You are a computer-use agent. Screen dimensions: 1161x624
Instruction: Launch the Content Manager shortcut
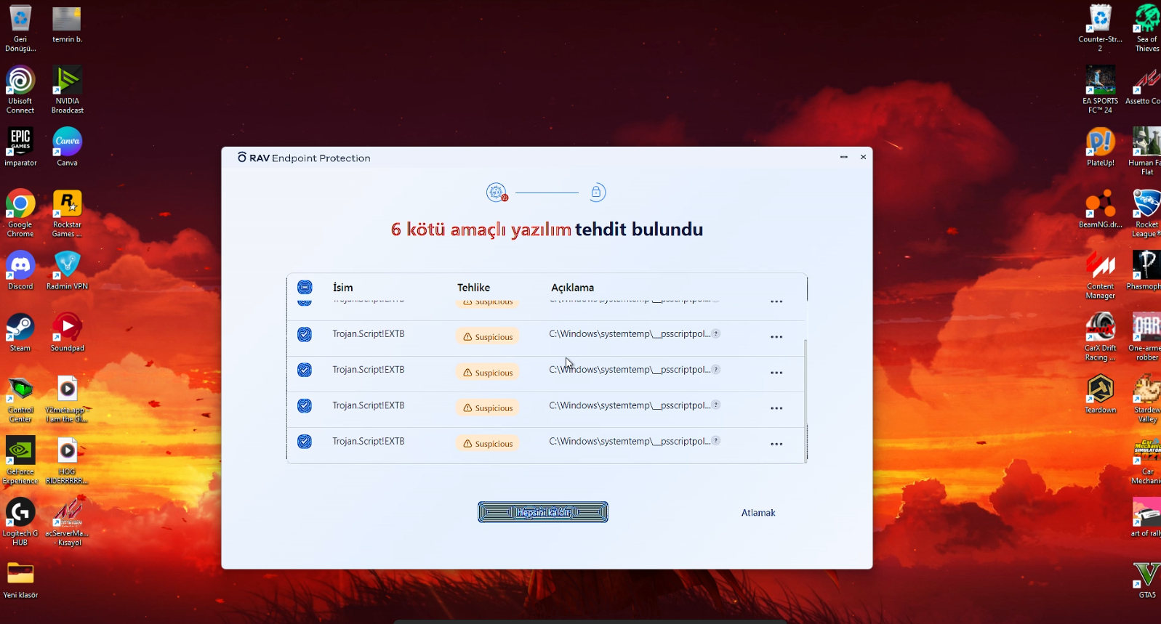1100,275
